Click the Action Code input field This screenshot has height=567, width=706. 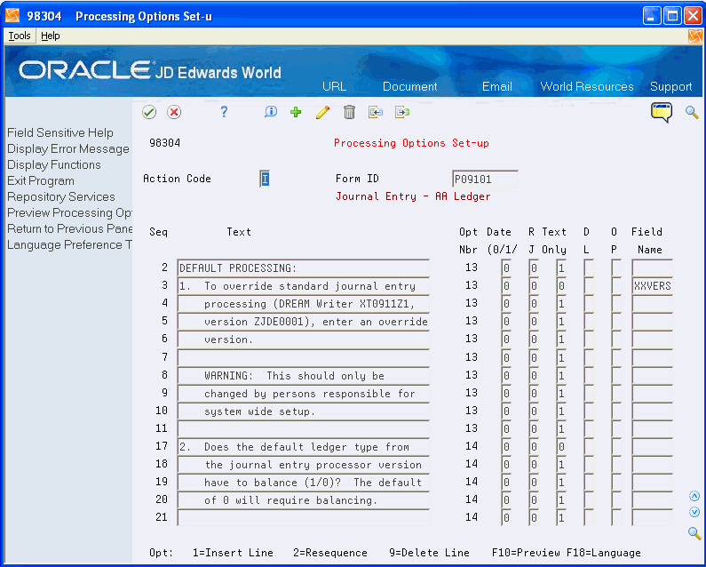(265, 179)
